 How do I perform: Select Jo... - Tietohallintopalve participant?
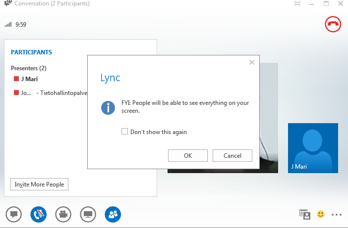pos(54,93)
